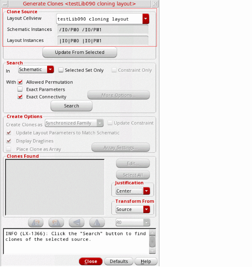252x267 pixels.
Task: Click inside the Clones Found list
Action: pyautogui.click(x=55, y=187)
